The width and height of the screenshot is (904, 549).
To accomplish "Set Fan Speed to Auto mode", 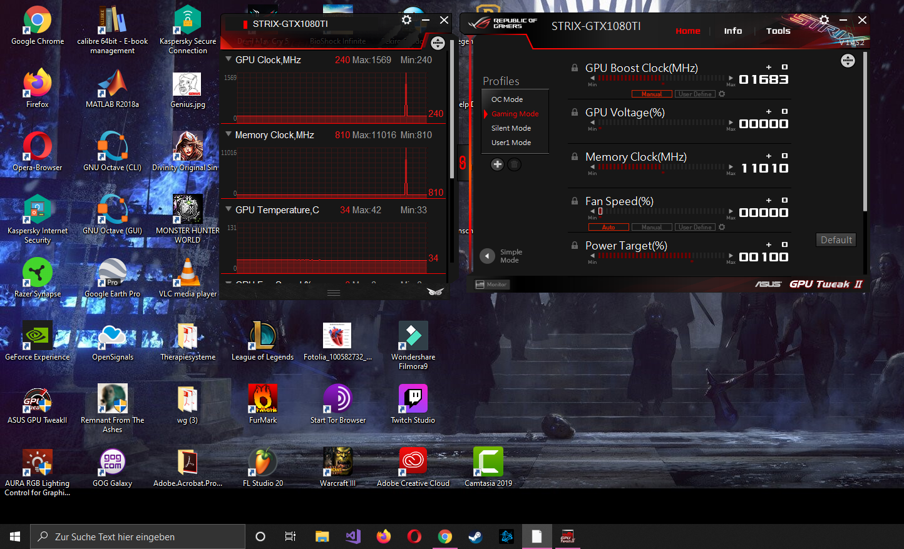I will tap(609, 227).
